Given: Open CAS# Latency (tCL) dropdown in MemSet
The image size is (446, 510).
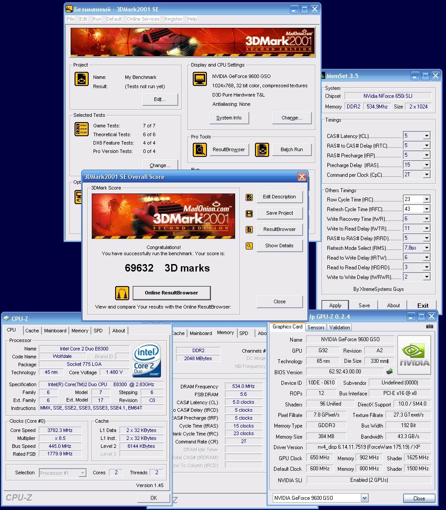Looking at the screenshot, I should tap(427, 136).
